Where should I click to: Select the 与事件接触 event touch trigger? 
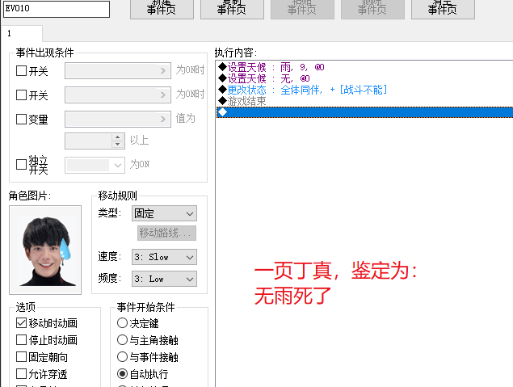click(122, 356)
